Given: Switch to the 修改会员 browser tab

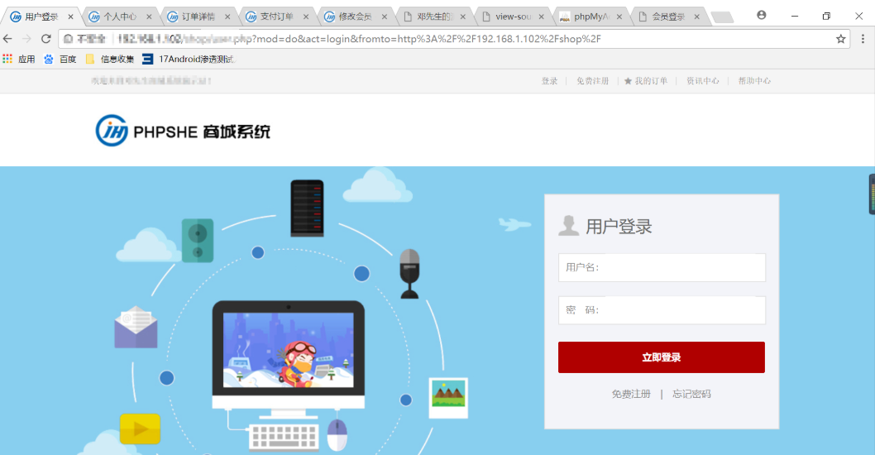Looking at the screenshot, I should pyautogui.click(x=356, y=17).
